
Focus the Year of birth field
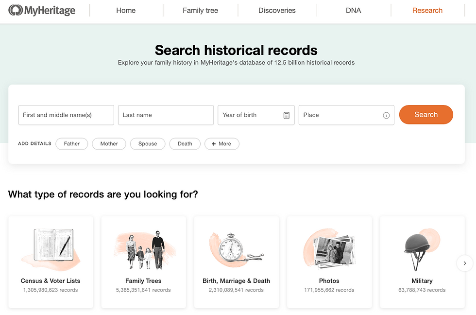point(256,115)
